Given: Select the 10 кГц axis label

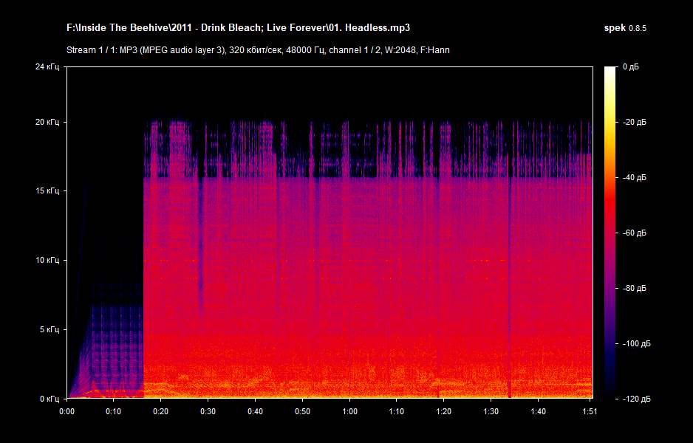Looking at the screenshot, I should (x=47, y=260).
